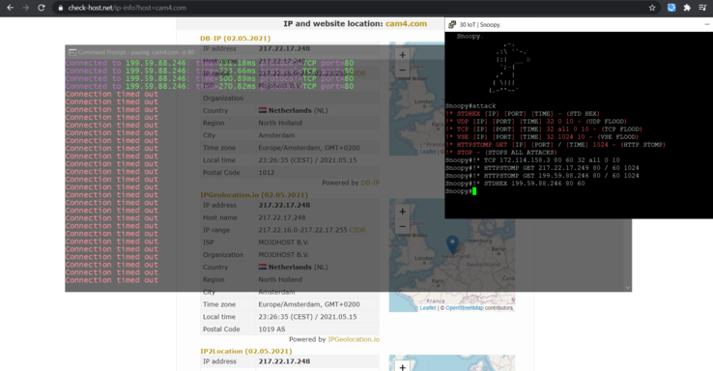This screenshot has height=371, width=713.
Task: Zoom in on the IP2Location map
Action: [403, 366]
